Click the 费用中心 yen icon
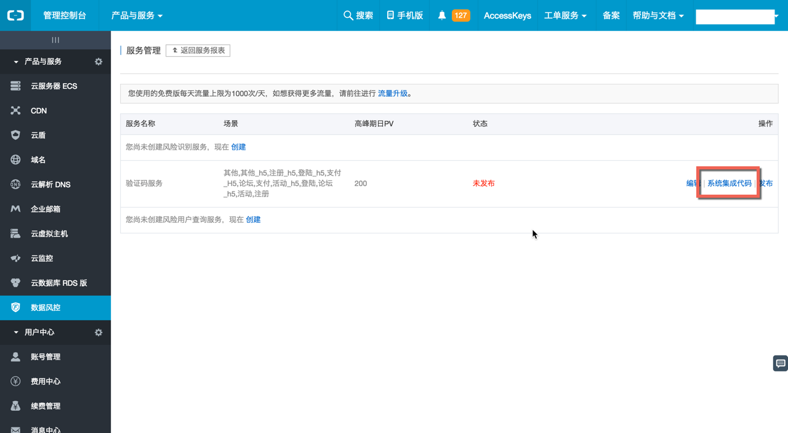The height and width of the screenshot is (433, 788). 15,381
